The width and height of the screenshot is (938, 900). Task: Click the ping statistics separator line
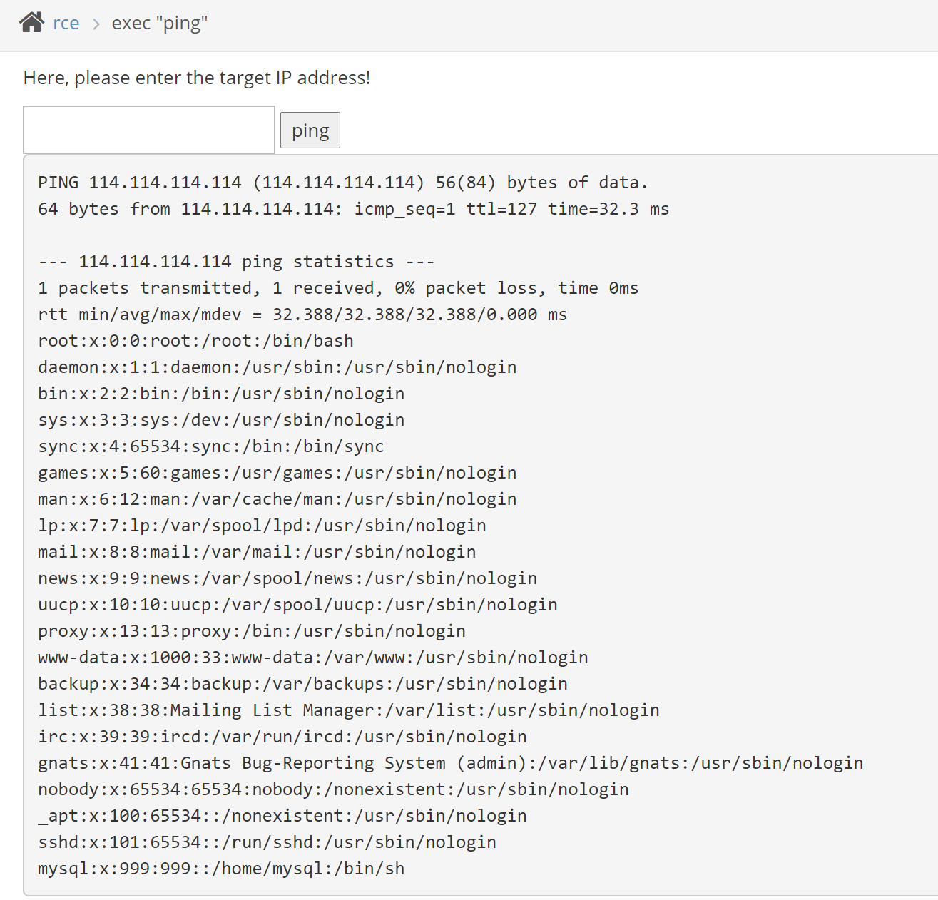pos(236,262)
